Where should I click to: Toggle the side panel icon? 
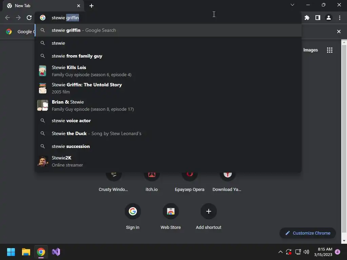click(318, 18)
